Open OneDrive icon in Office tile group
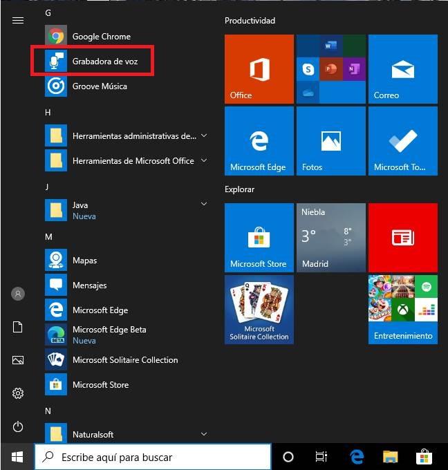Viewport: 448px width, 470px height. click(308, 93)
